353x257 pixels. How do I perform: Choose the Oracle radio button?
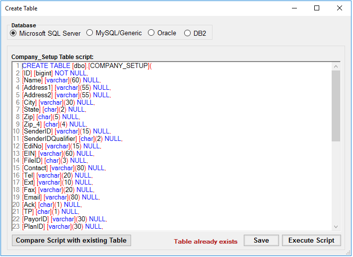(x=162, y=33)
